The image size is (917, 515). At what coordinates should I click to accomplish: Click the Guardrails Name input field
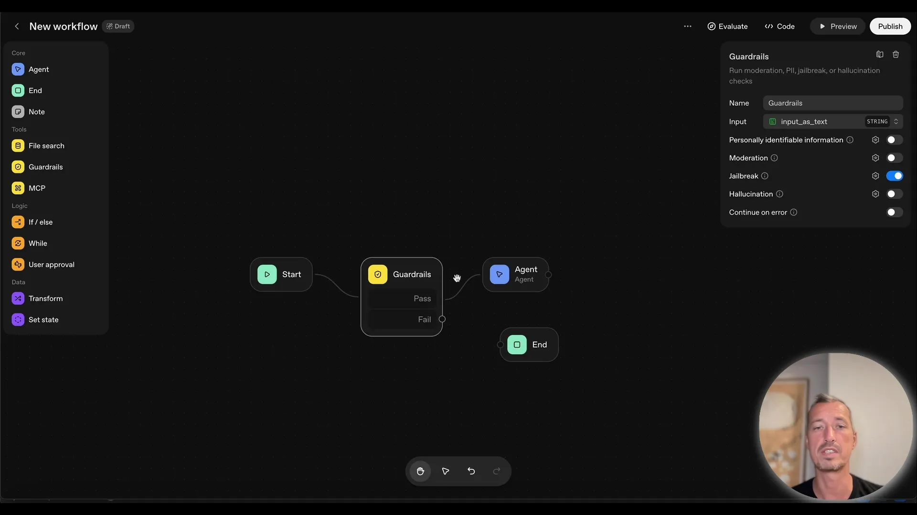(x=832, y=103)
